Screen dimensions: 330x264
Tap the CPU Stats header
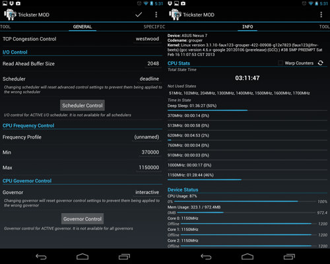click(179, 63)
